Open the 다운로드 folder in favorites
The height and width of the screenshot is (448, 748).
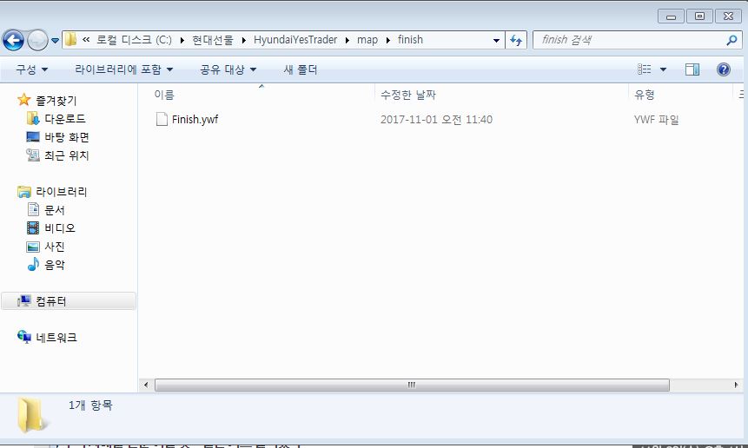[x=64, y=119]
